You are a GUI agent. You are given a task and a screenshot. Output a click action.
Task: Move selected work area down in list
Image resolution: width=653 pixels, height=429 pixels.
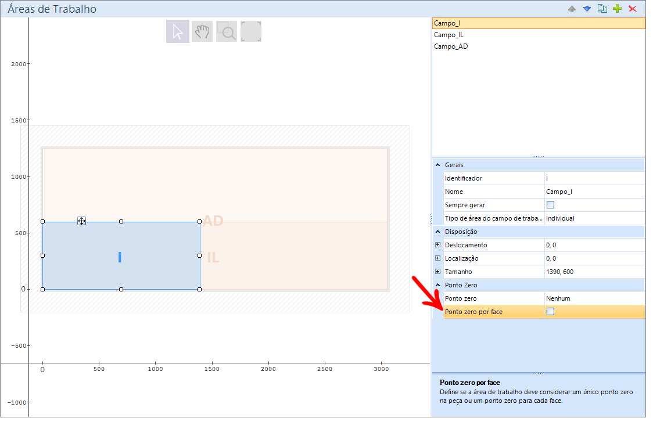click(x=587, y=9)
